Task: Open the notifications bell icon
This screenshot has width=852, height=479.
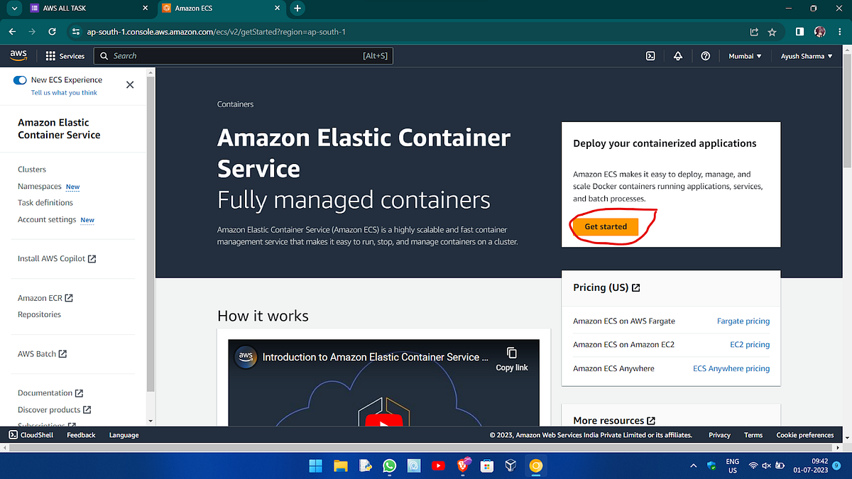Action: point(678,55)
